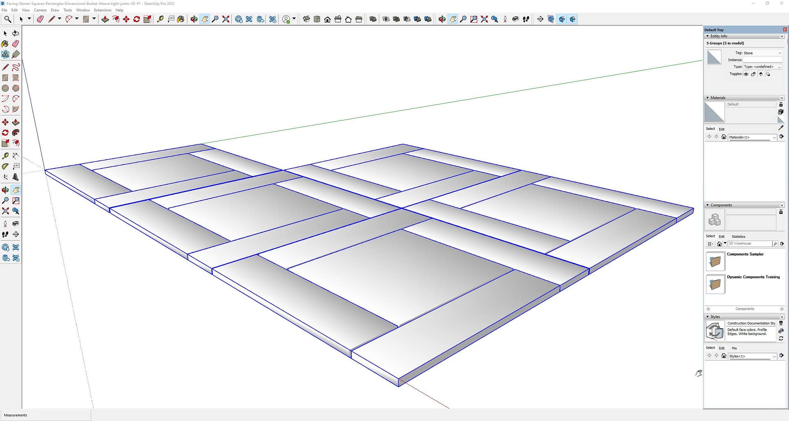The width and height of the screenshot is (789, 421).
Task: Open the Statistics tab in Components
Action: (738, 237)
